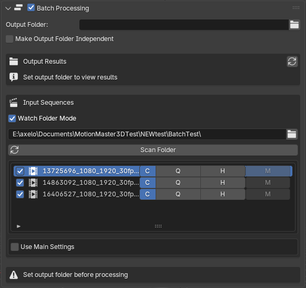
Task: Click the Scan Folder button
Action: pos(153,150)
